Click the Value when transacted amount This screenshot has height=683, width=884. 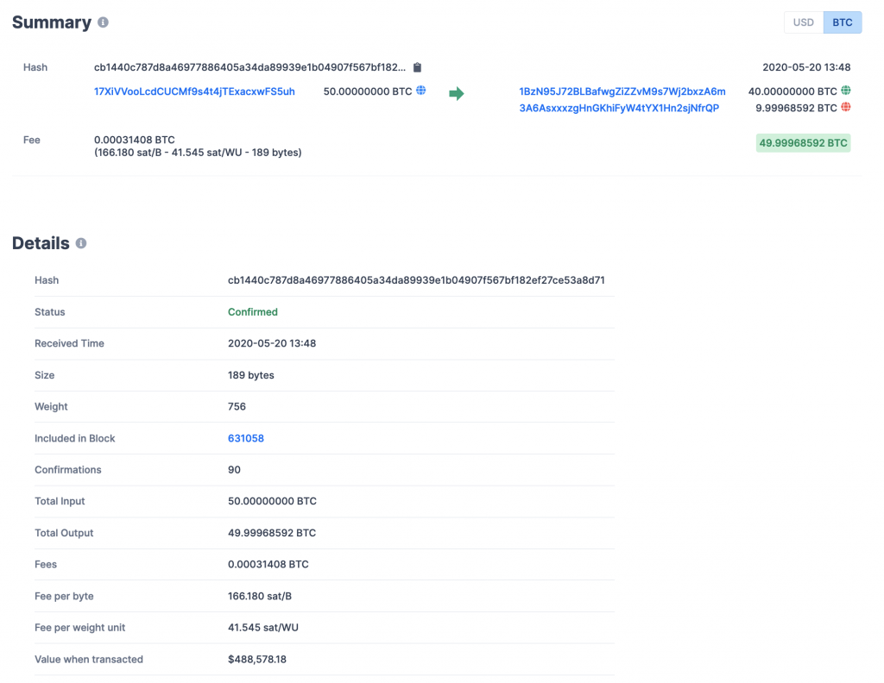[x=255, y=659]
